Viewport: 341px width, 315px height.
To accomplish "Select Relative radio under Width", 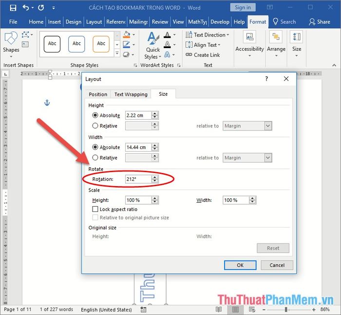I will [95, 157].
